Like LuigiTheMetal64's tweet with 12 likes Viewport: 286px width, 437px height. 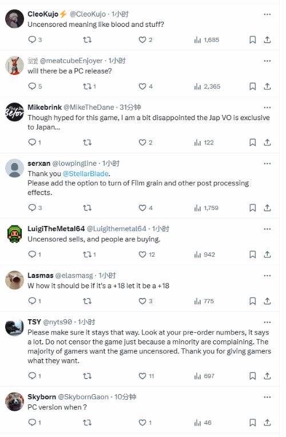146,255
